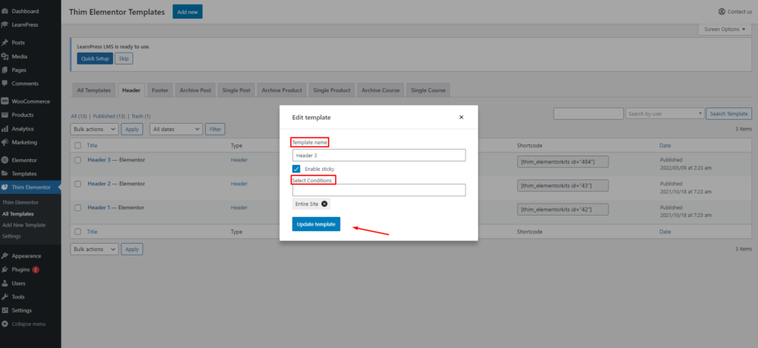
Task: Switch to the Archive Post tab
Action: coord(195,90)
